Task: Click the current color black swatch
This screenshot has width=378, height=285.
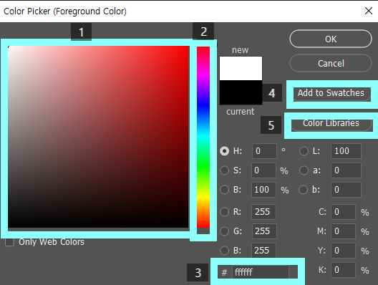Action: 241,92
